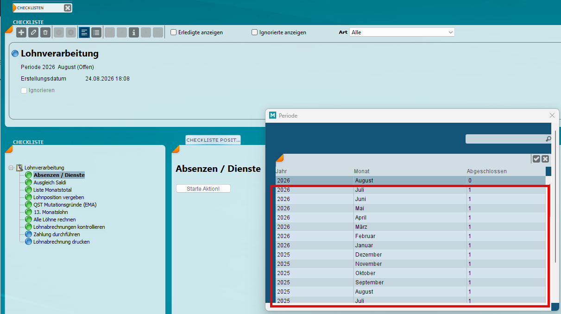Click into the Periode search field

(x=505, y=139)
